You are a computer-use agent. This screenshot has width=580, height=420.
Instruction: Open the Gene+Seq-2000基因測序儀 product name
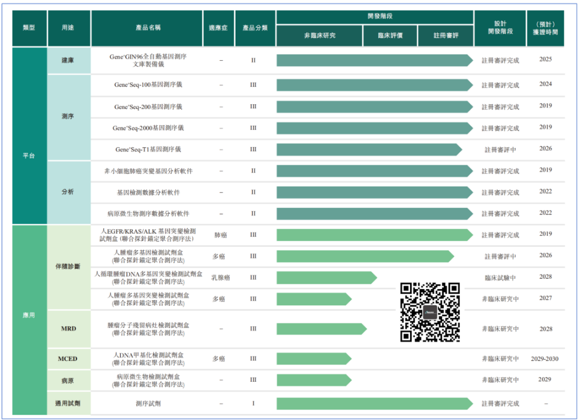click(148, 128)
